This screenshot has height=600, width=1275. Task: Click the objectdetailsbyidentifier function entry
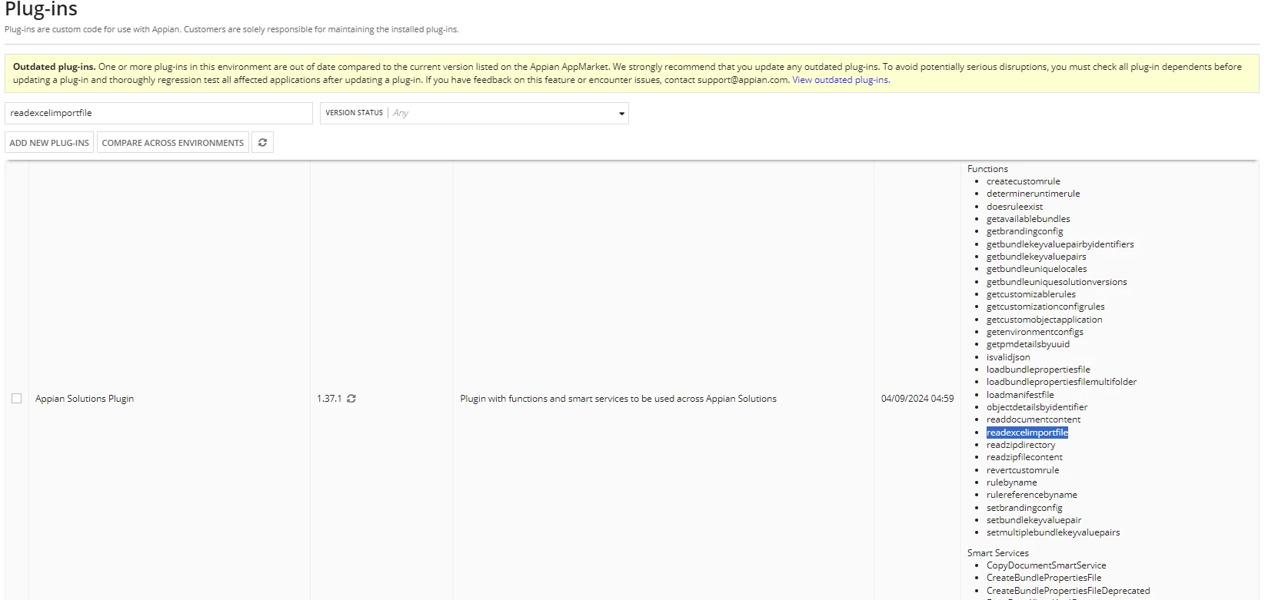coord(1037,407)
